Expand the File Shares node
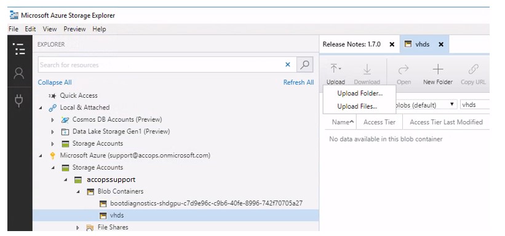The height and width of the screenshot is (236, 505). click(x=78, y=227)
